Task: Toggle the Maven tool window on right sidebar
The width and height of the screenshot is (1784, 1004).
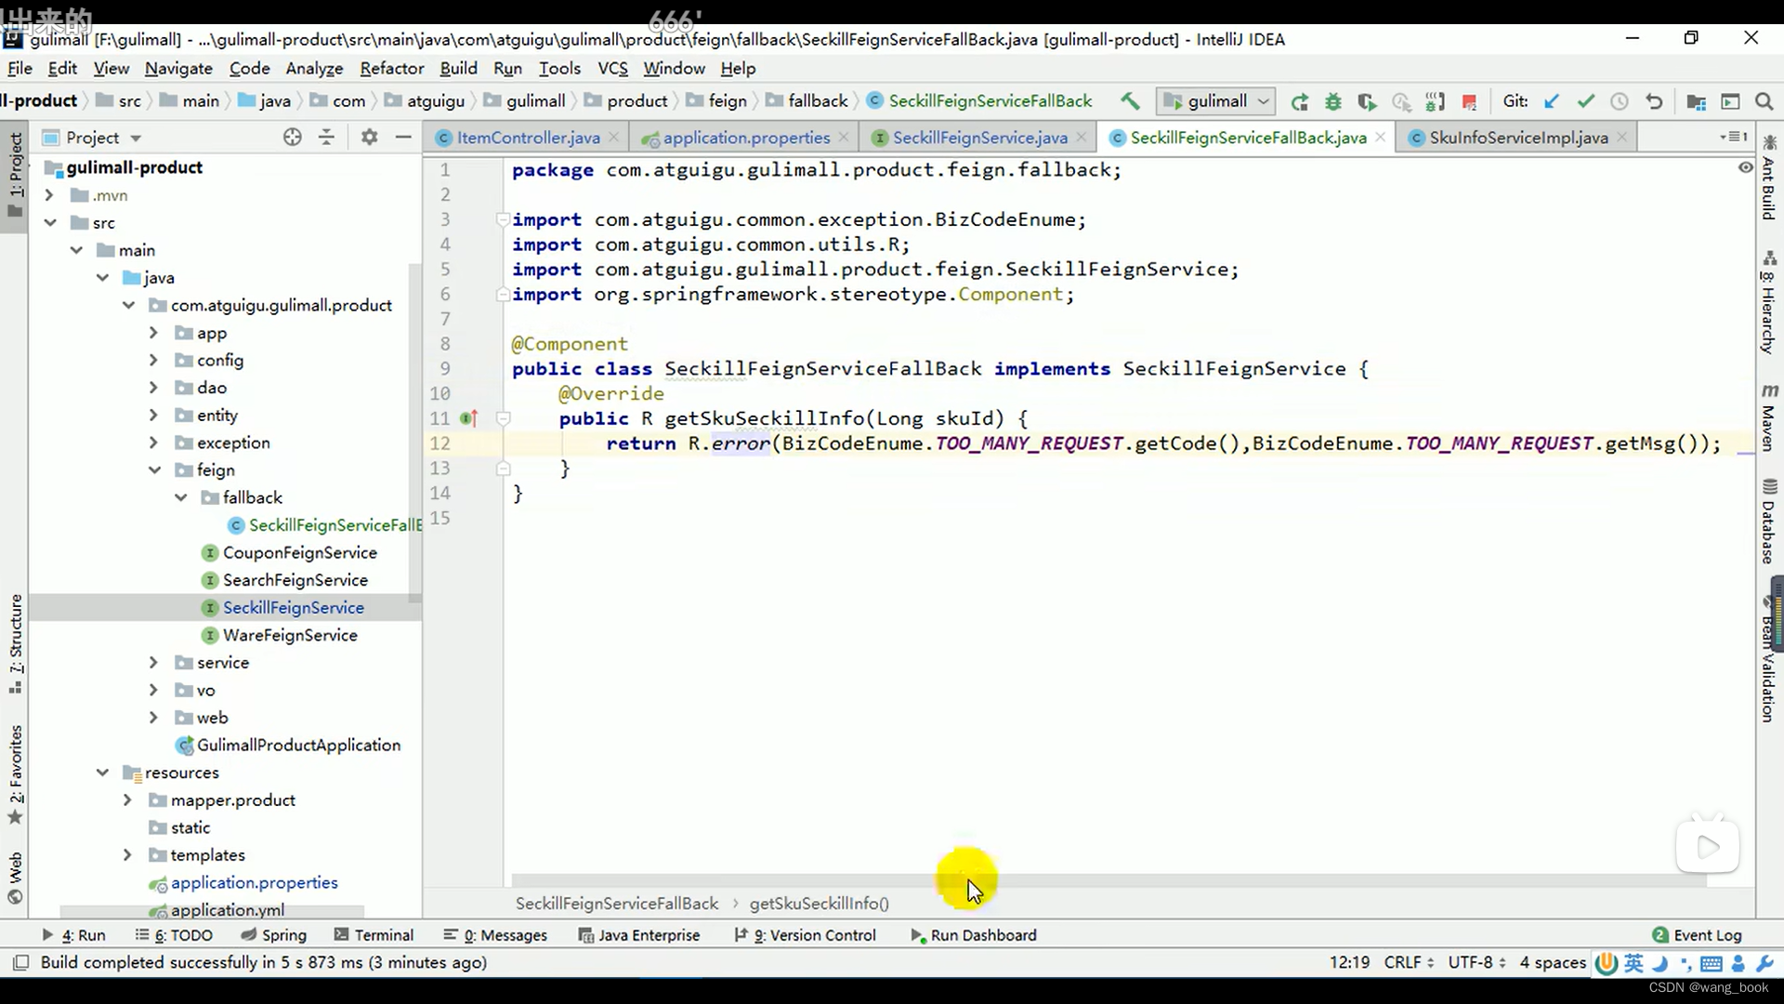Action: tap(1768, 416)
